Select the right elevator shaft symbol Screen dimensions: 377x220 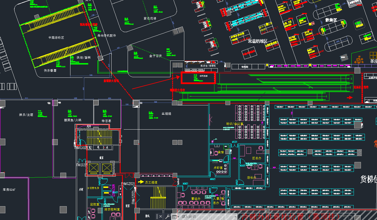(x=107, y=168)
